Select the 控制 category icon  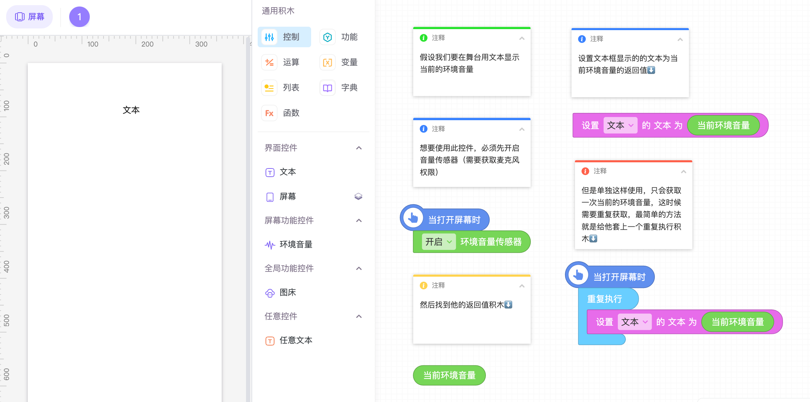[269, 37]
